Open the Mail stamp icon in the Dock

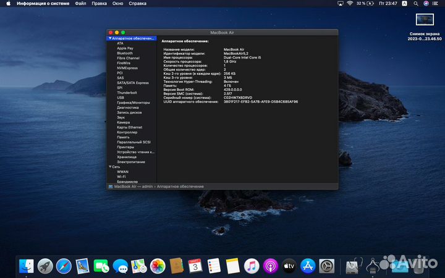tap(83, 266)
